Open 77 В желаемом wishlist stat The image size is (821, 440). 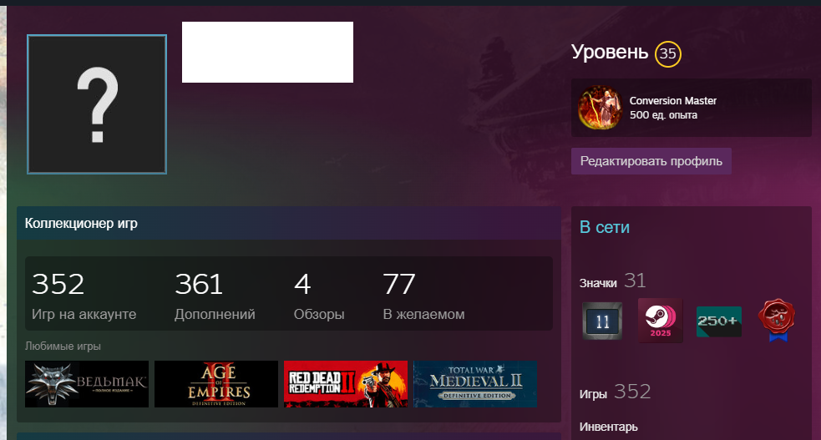(423, 296)
